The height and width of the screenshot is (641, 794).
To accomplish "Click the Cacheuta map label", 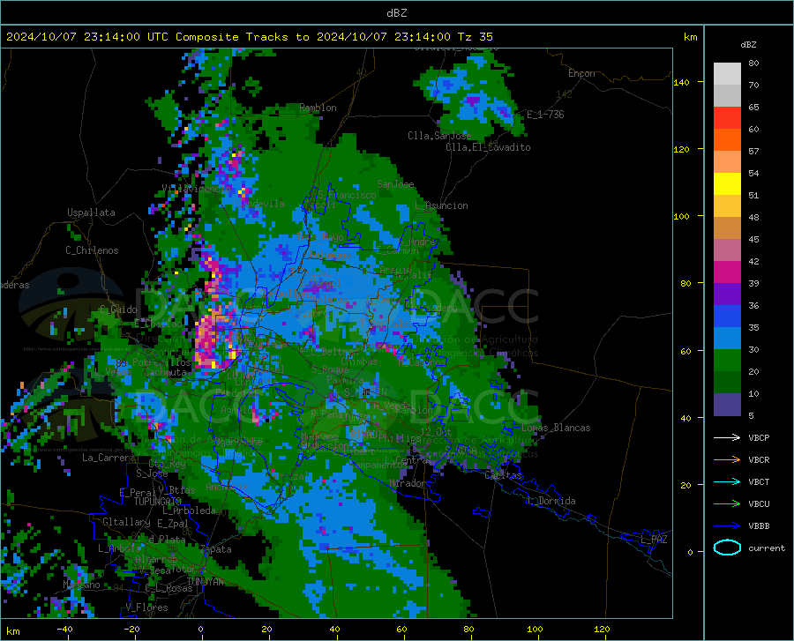I will (166, 372).
